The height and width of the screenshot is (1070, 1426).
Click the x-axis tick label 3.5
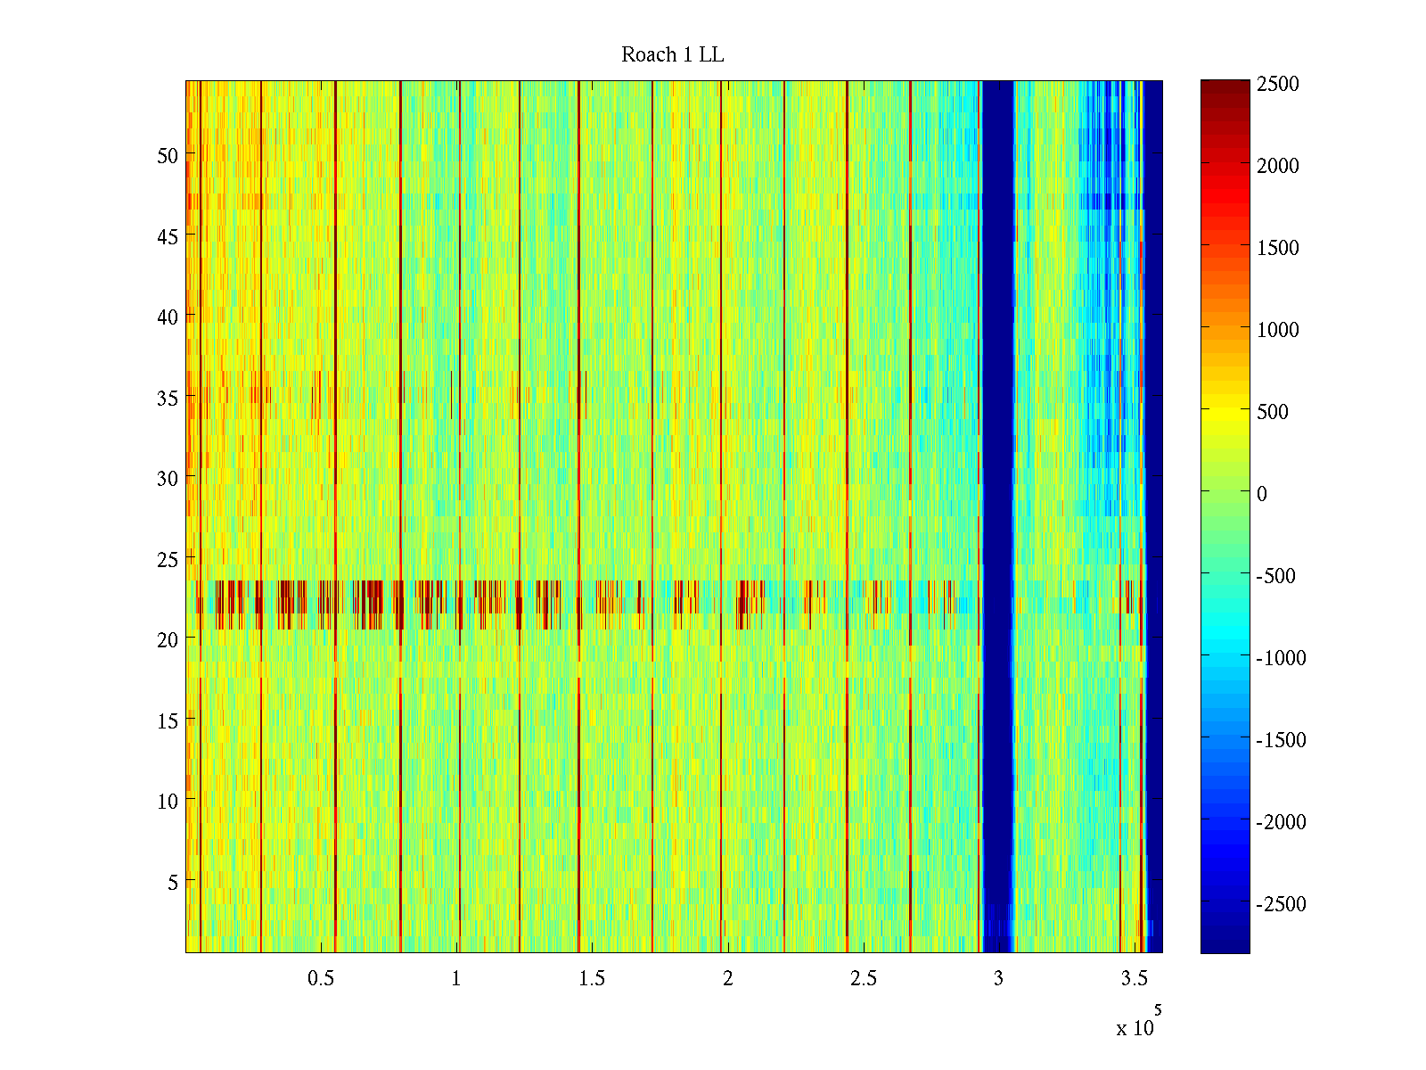pyautogui.click(x=1134, y=979)
